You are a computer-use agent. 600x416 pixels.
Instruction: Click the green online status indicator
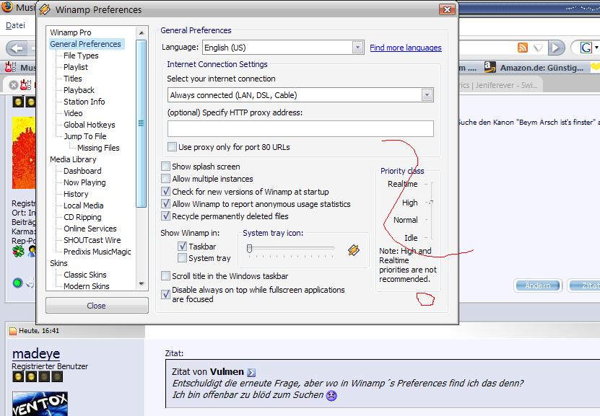tap(17, 283)
